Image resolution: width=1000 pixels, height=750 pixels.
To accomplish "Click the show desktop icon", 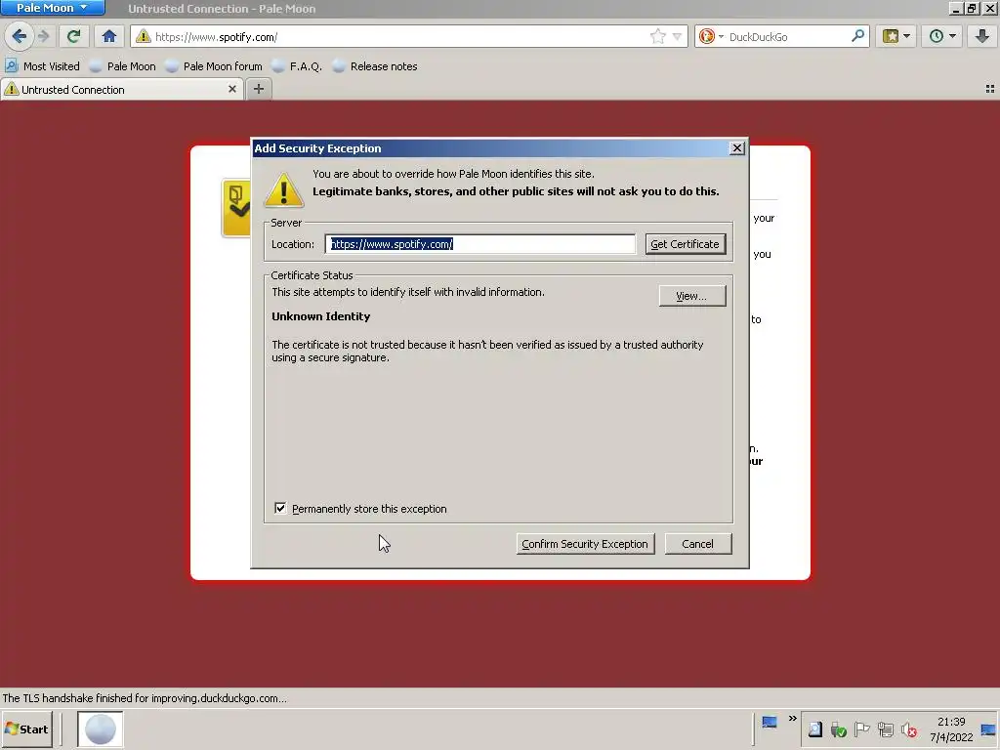I will coord(988,729).
